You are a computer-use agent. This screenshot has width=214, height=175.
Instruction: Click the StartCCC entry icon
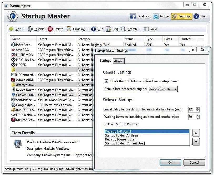[13, 50]
